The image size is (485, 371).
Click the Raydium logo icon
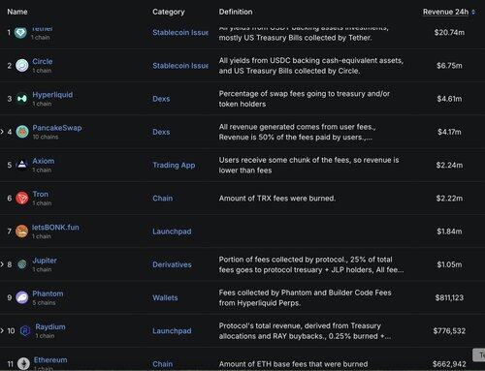(x=25, y=330)
